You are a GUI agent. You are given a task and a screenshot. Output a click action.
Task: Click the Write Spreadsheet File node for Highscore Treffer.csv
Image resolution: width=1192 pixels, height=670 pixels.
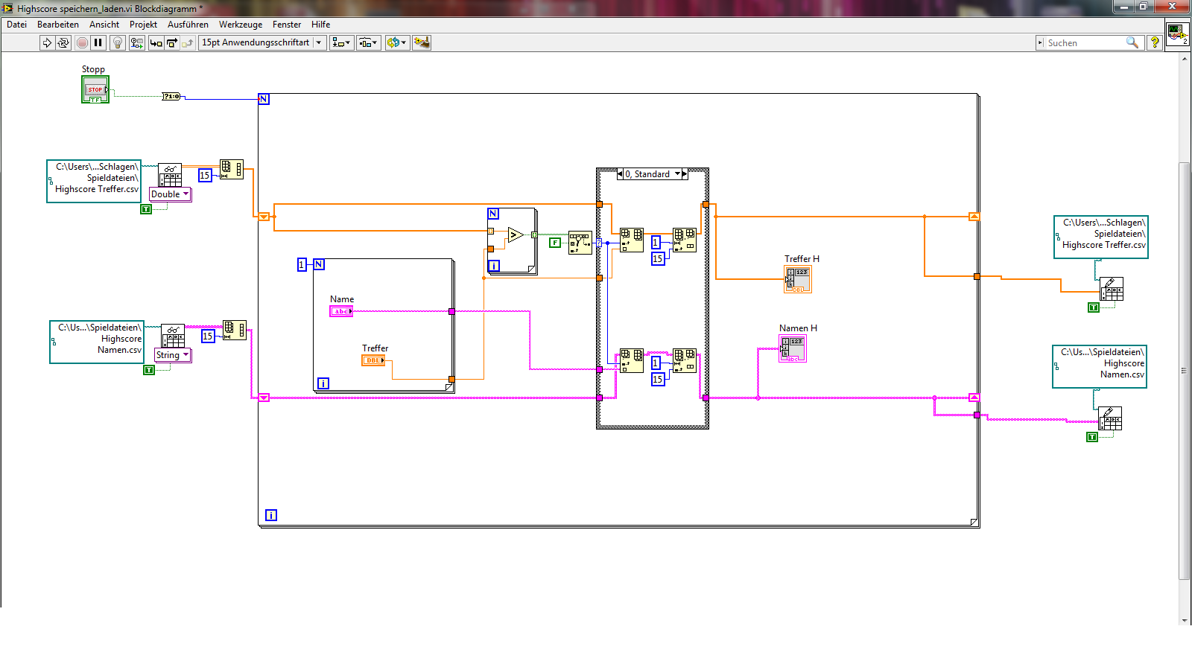tap(1112, 289)
